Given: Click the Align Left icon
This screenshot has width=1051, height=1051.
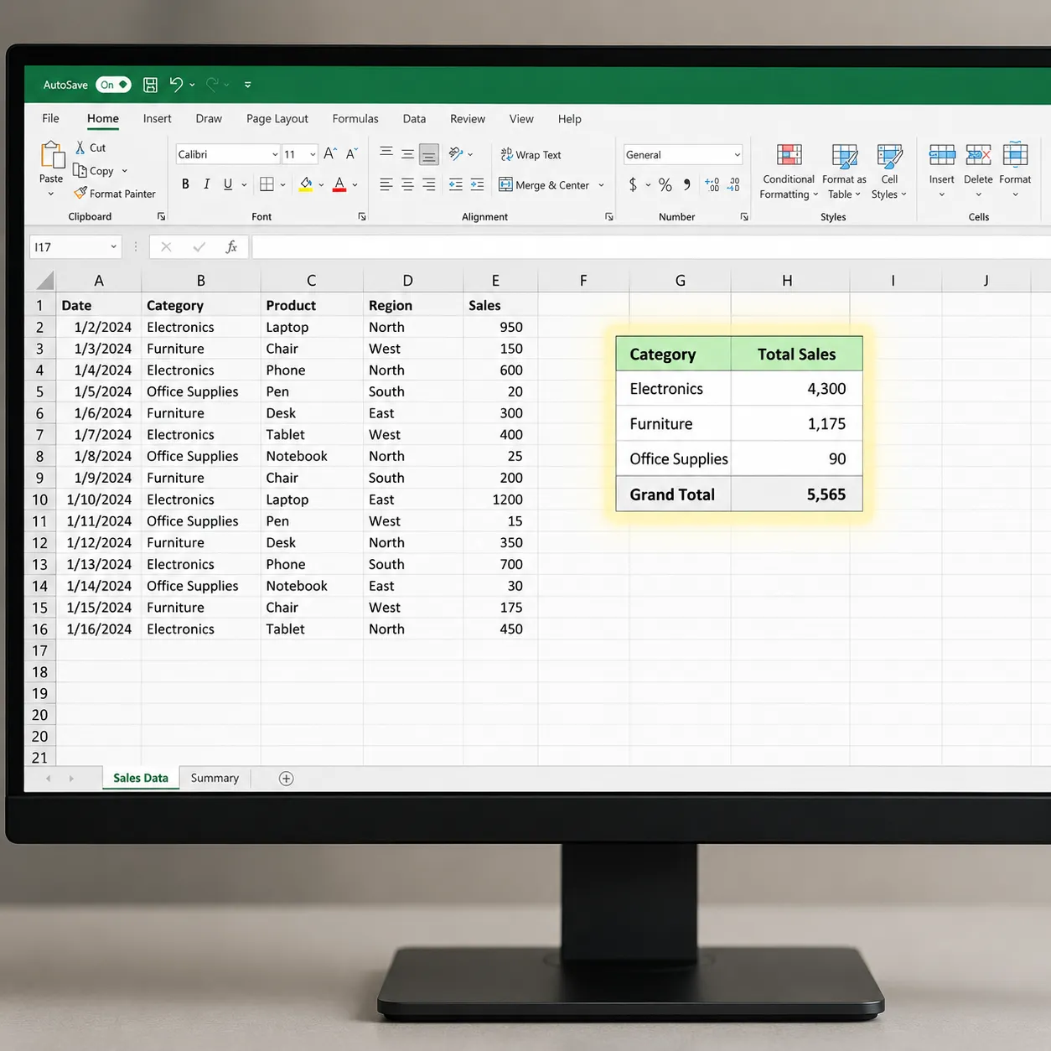Looking at the screenshot, I should [x=386, y=184].
